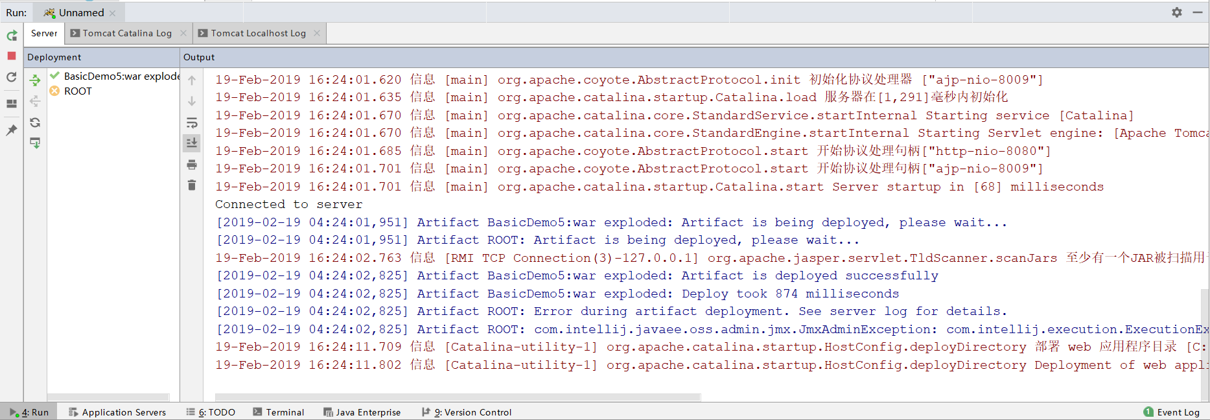
Task: Print the server output
Action: click(x=192, y=165)
